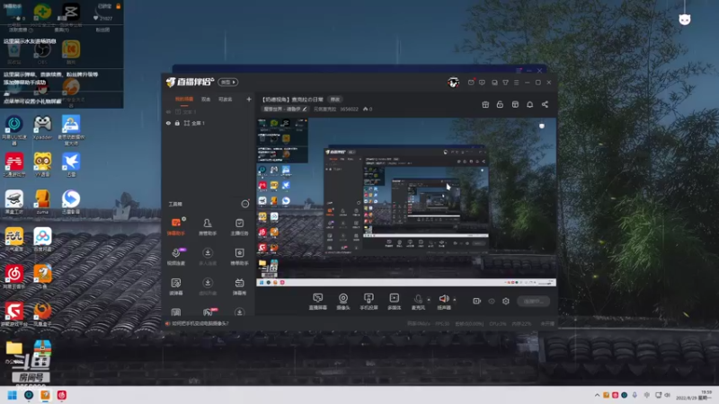Screen dimensions: 719x404
Task: Click the 直播伴侣 orange icon in taskbar
Action: coord(45,395)
